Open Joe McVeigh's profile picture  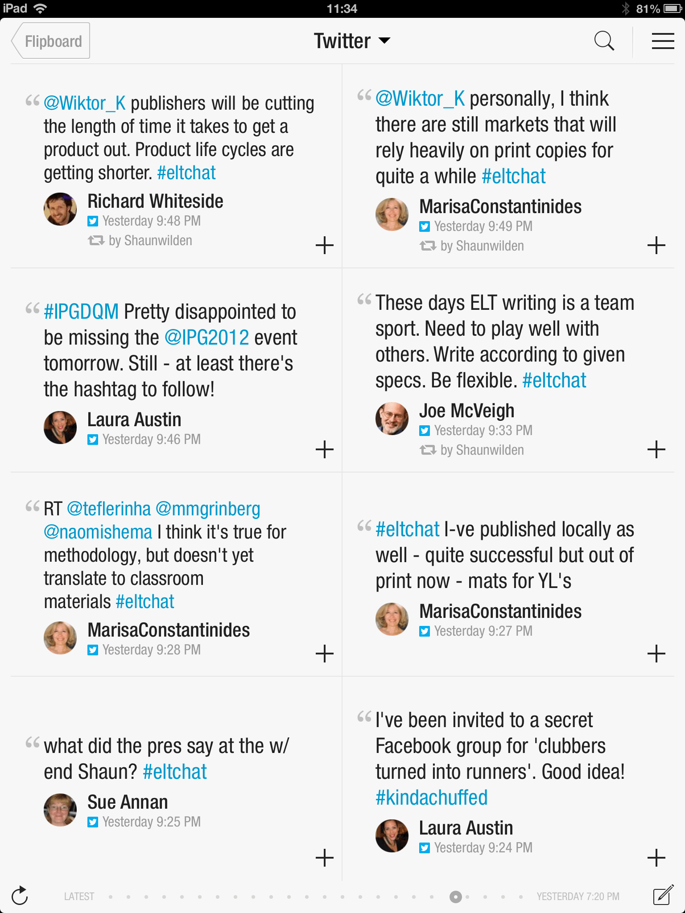pos(392,419)
